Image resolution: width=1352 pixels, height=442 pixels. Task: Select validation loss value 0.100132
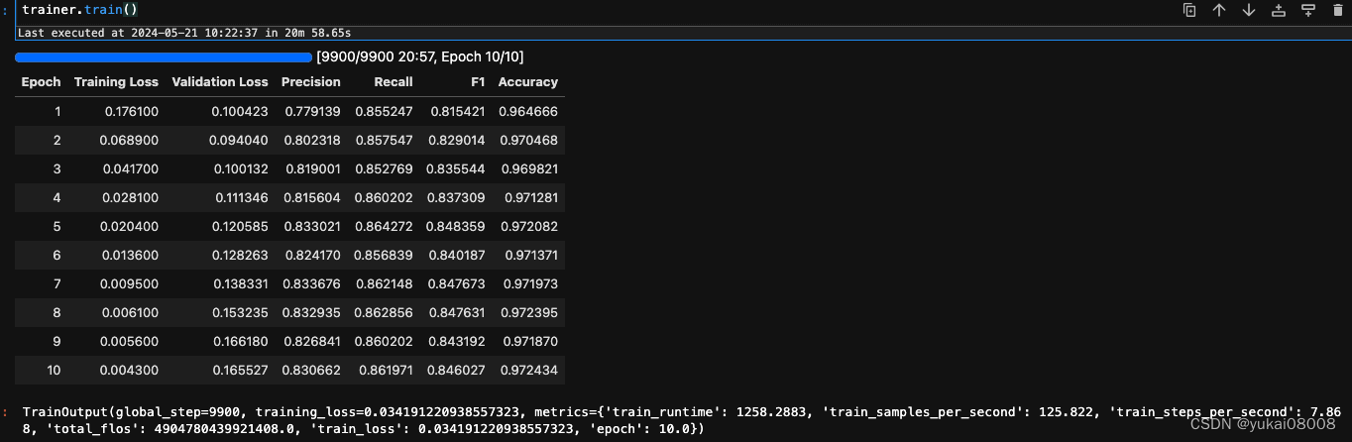coord(240,168)
